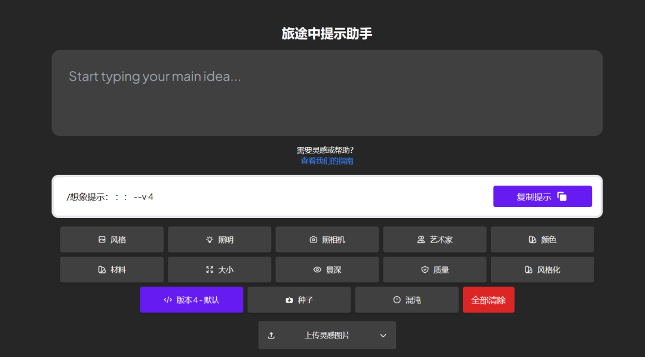
Task: Choose the 艺术家 category
Action: tap(435, 239)
